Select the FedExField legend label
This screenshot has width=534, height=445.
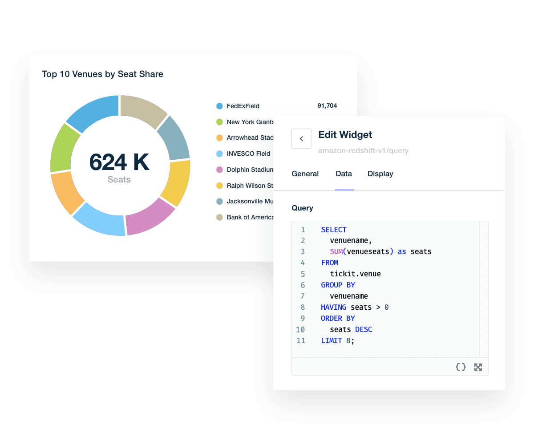pyautogui.click(x=243, y=106)
